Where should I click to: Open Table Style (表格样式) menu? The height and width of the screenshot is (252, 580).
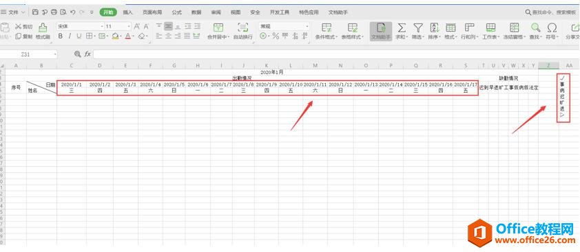(352, 32)
